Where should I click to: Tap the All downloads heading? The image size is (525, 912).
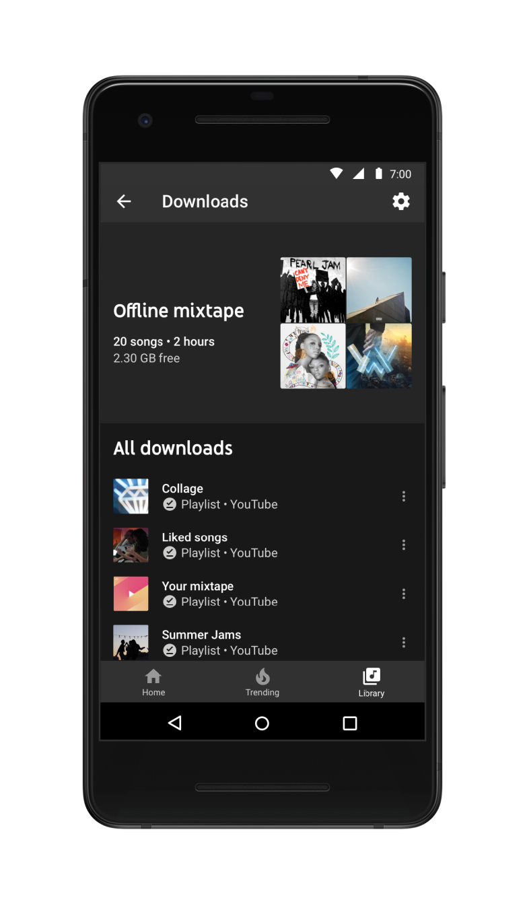(173, 448)
